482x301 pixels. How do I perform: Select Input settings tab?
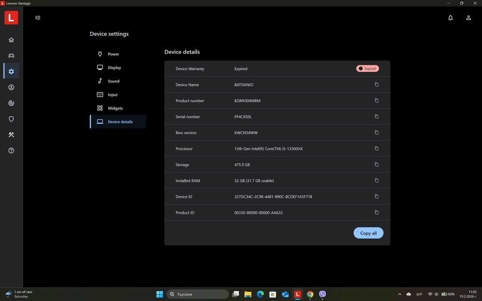pyautogui.click(x=118, y=94)
